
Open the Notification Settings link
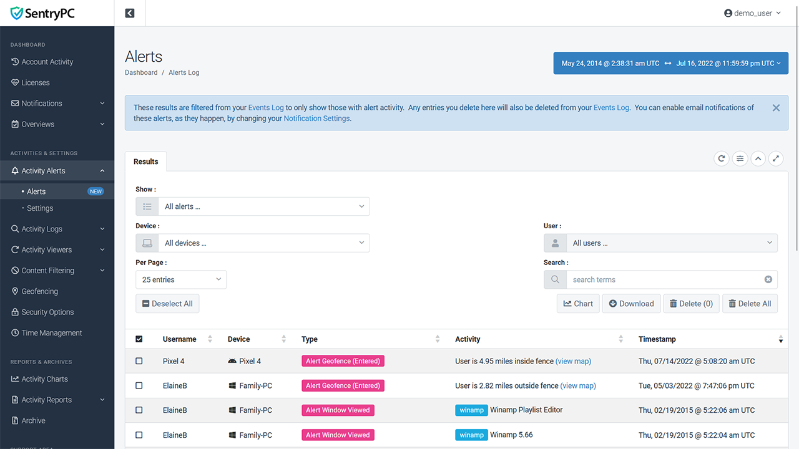pos(316,118)
